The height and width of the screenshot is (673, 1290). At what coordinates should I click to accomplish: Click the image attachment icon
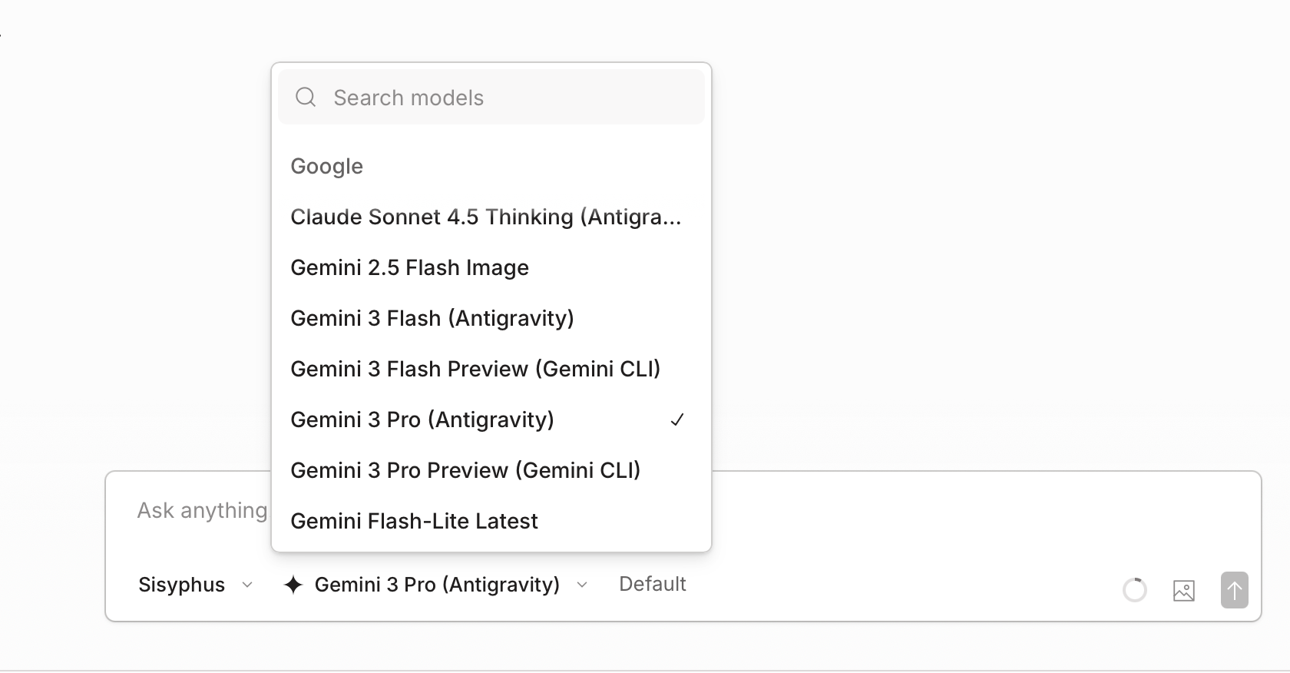tap(1183, 590)
